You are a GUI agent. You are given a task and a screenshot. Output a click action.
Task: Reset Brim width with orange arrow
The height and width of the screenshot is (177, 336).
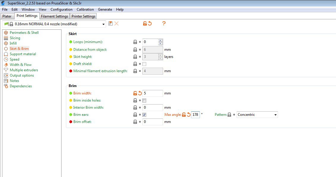point(140,93)
